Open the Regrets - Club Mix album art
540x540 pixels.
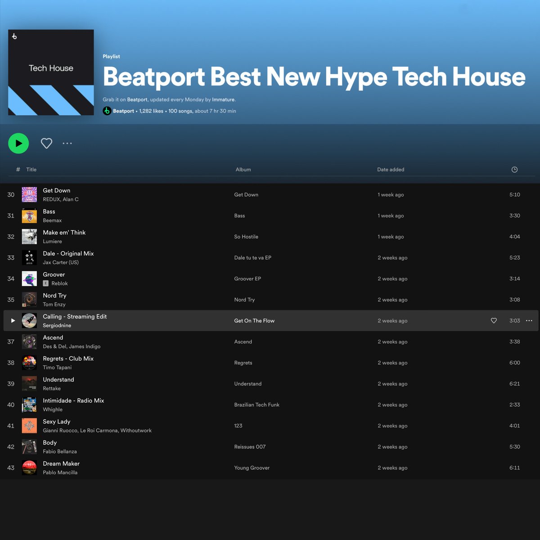click(29, 363)
